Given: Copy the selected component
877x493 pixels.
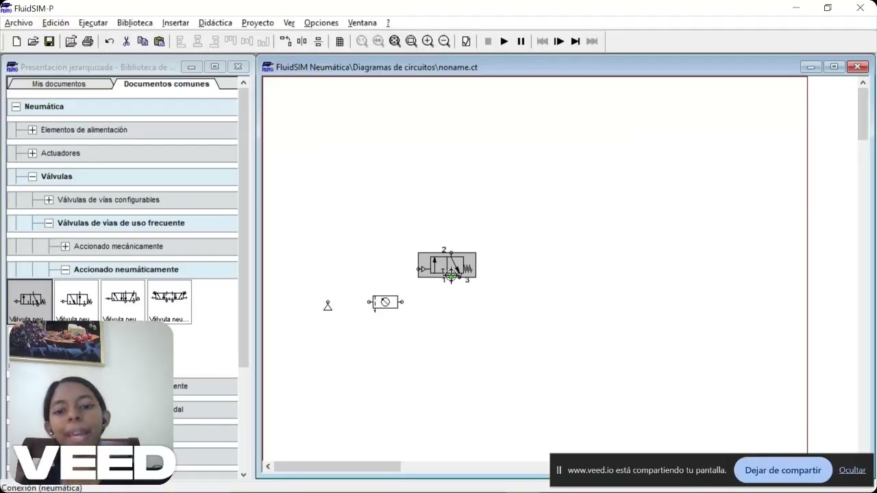Looking at the screenshot, I should 143,41.
